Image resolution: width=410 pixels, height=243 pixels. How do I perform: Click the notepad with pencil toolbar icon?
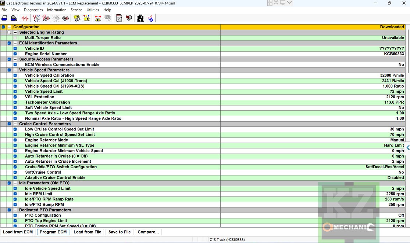119,18
